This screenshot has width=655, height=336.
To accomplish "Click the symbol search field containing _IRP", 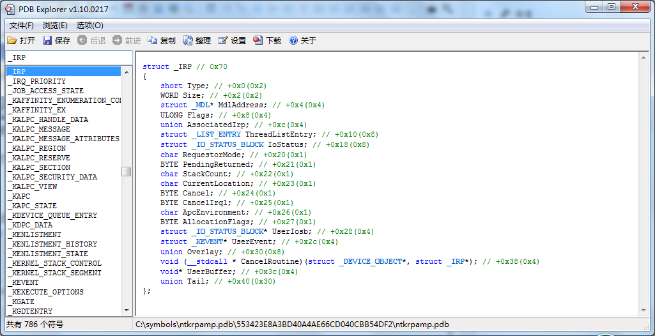I will tap(67, 57).
